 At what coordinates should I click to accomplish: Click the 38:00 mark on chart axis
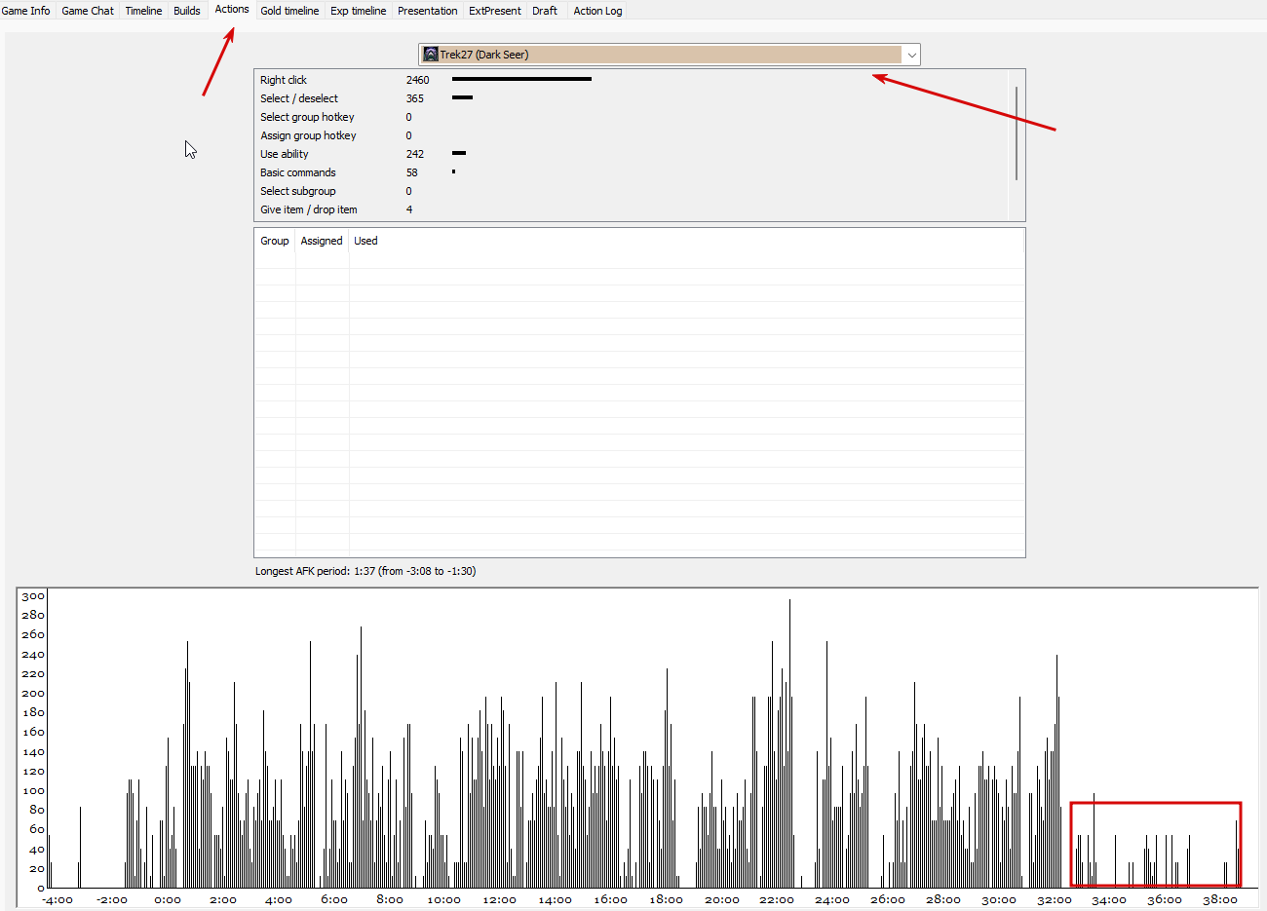1219,899
